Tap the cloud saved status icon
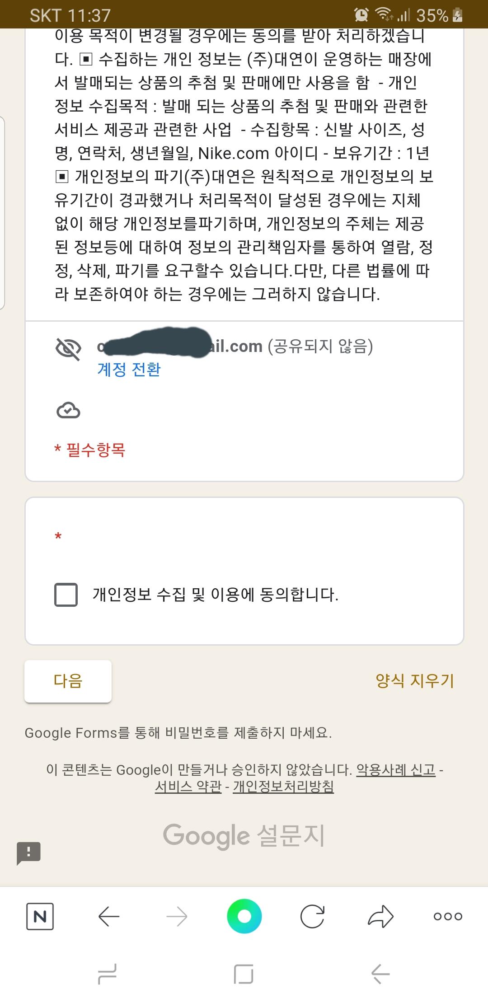488x1003 pixels. (x=68, y=411)
